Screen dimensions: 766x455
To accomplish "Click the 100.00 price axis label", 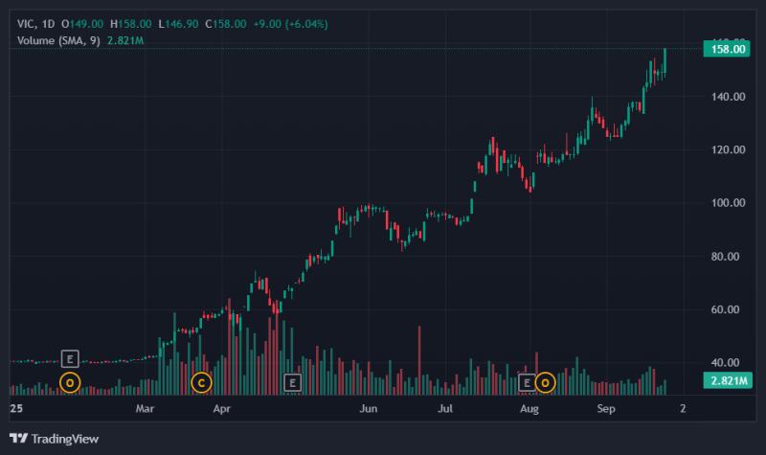I will point(728,203).
